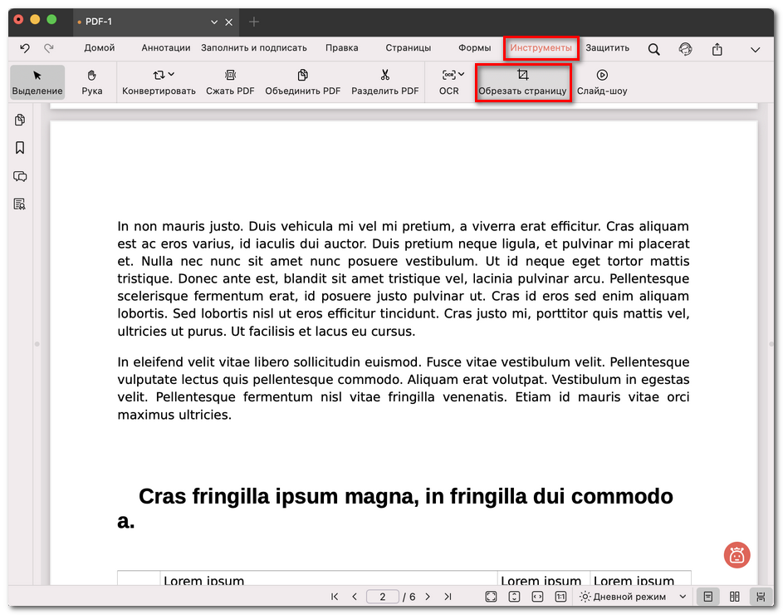Jump to the last page
The height and width of the screenshot is (615, 783).
tap(448, 597)
